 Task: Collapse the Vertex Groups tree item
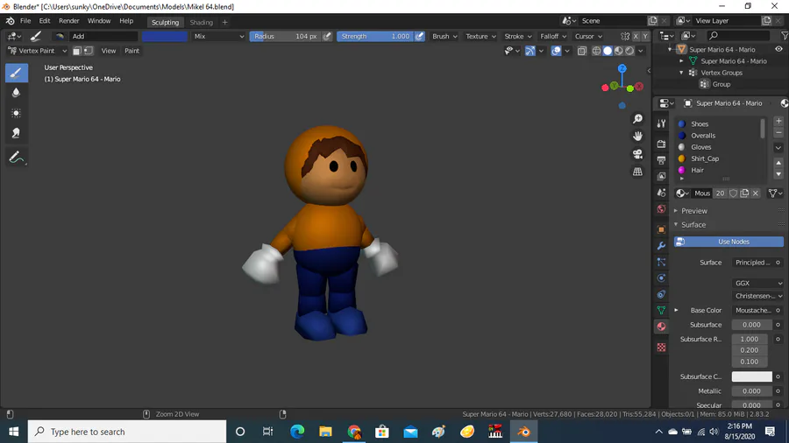click(681, 73)
